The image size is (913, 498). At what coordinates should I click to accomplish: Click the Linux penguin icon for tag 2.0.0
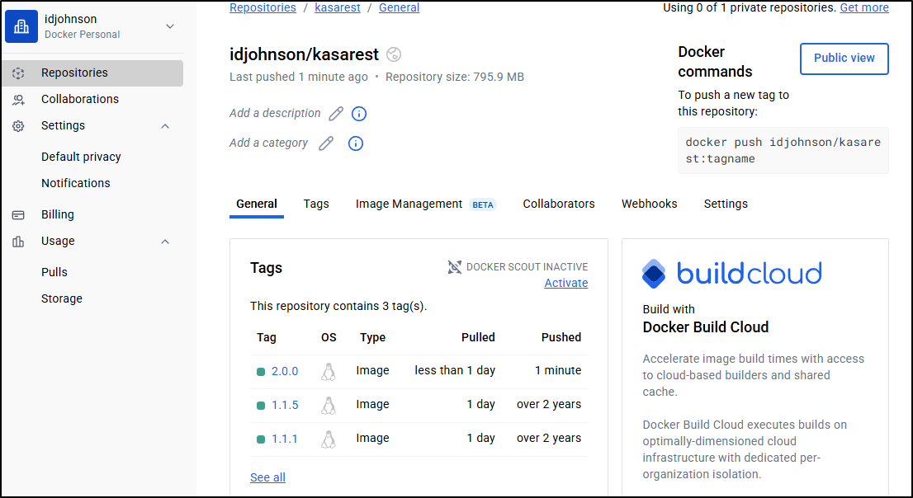tap(329, 371)
